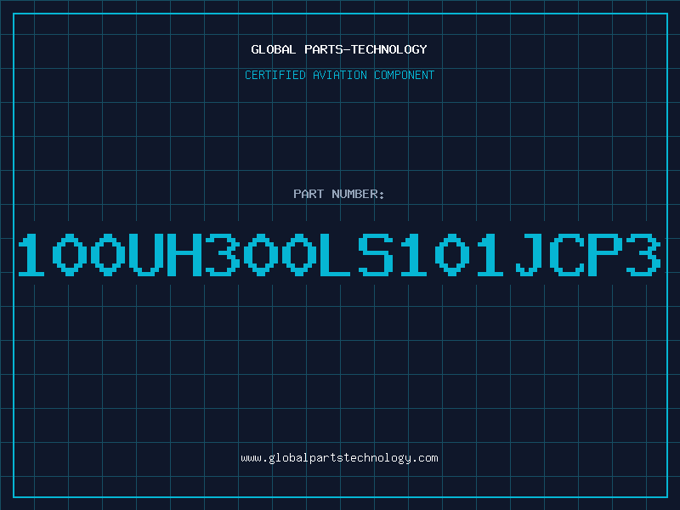Click the leading digit 1 of the part number
The height and width of the screenshot is (510, 680).
click(31, 254)
